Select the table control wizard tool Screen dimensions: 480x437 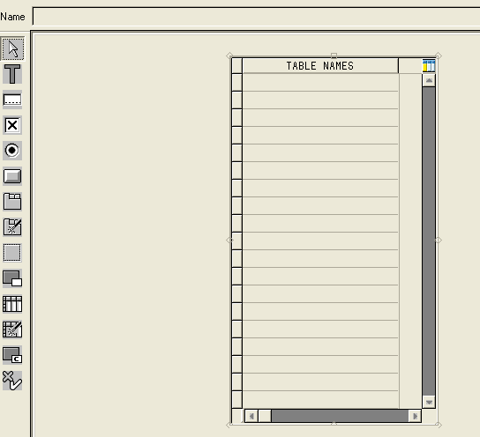point(12,330)
